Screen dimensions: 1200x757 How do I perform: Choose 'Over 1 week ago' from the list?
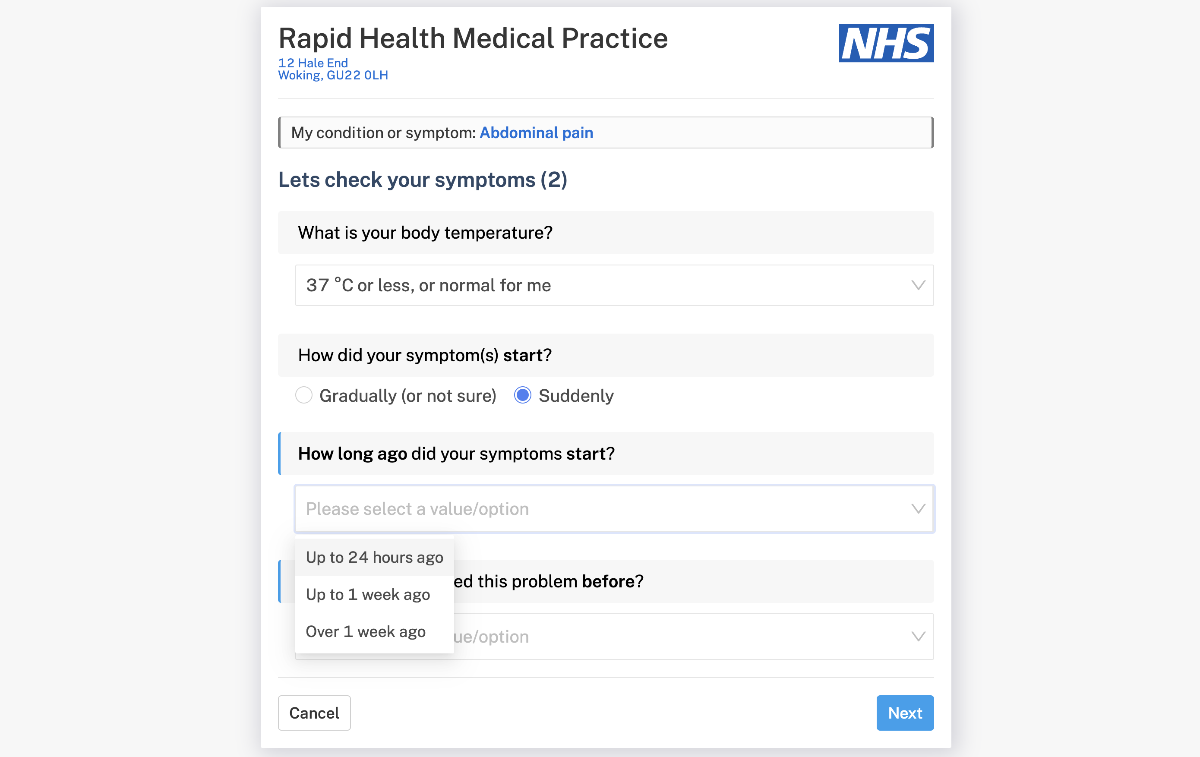365,631
